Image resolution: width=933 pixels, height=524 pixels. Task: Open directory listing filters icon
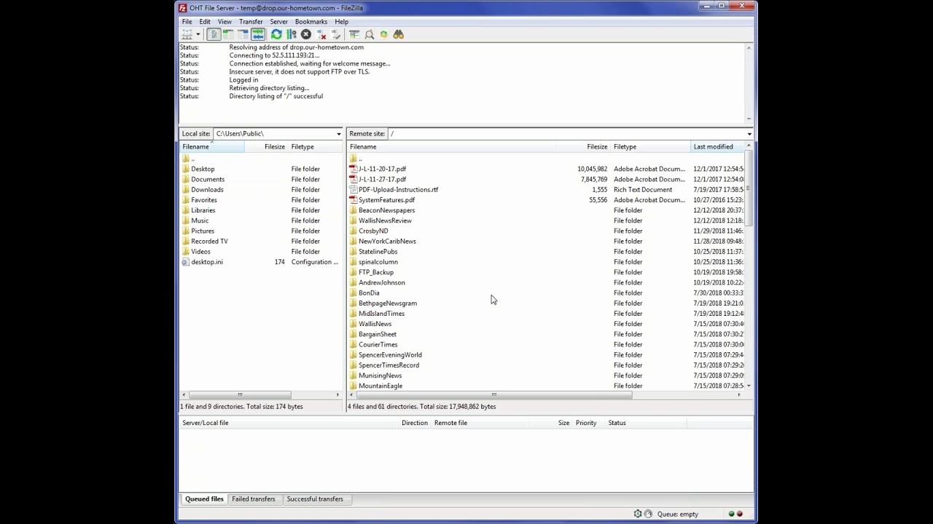[354, 34]
